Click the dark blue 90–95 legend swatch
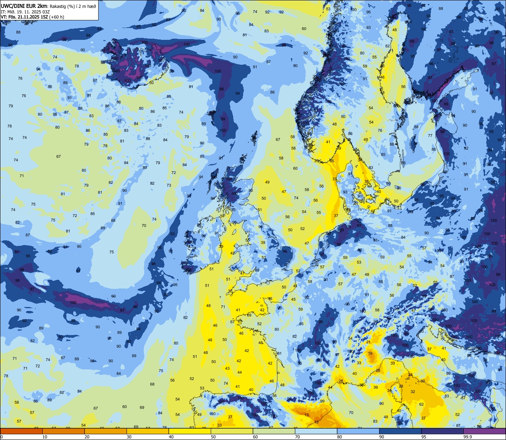The height and width of the screenshot is (440, 506). point(400,431)
